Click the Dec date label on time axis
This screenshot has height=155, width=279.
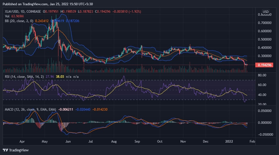click(206, 141)
